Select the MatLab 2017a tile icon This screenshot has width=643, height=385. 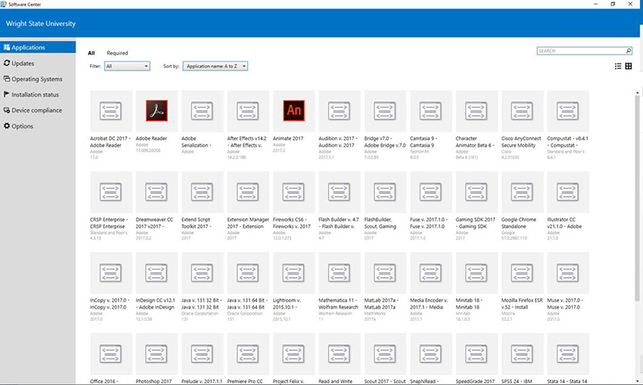click(x=384, y=272)
